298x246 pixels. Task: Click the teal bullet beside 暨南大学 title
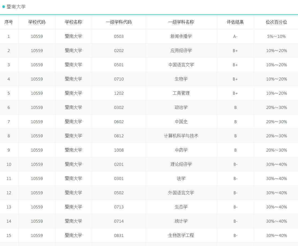[3, 7]
